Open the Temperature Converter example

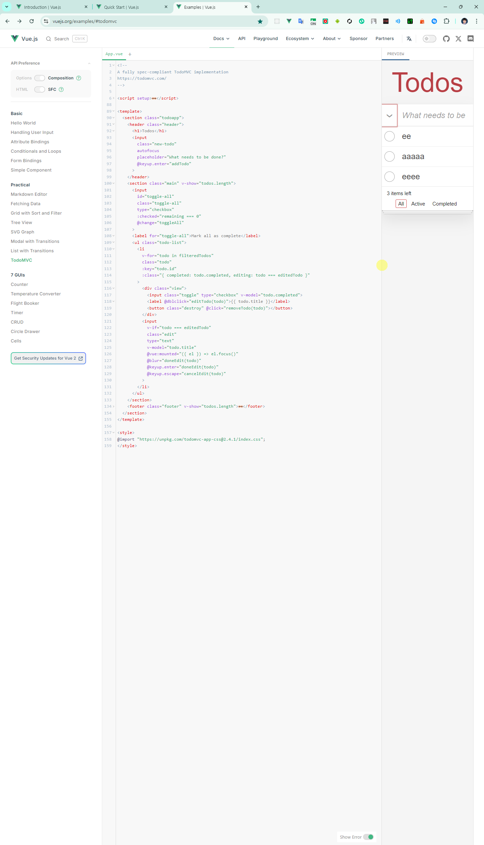pos(36,294)
